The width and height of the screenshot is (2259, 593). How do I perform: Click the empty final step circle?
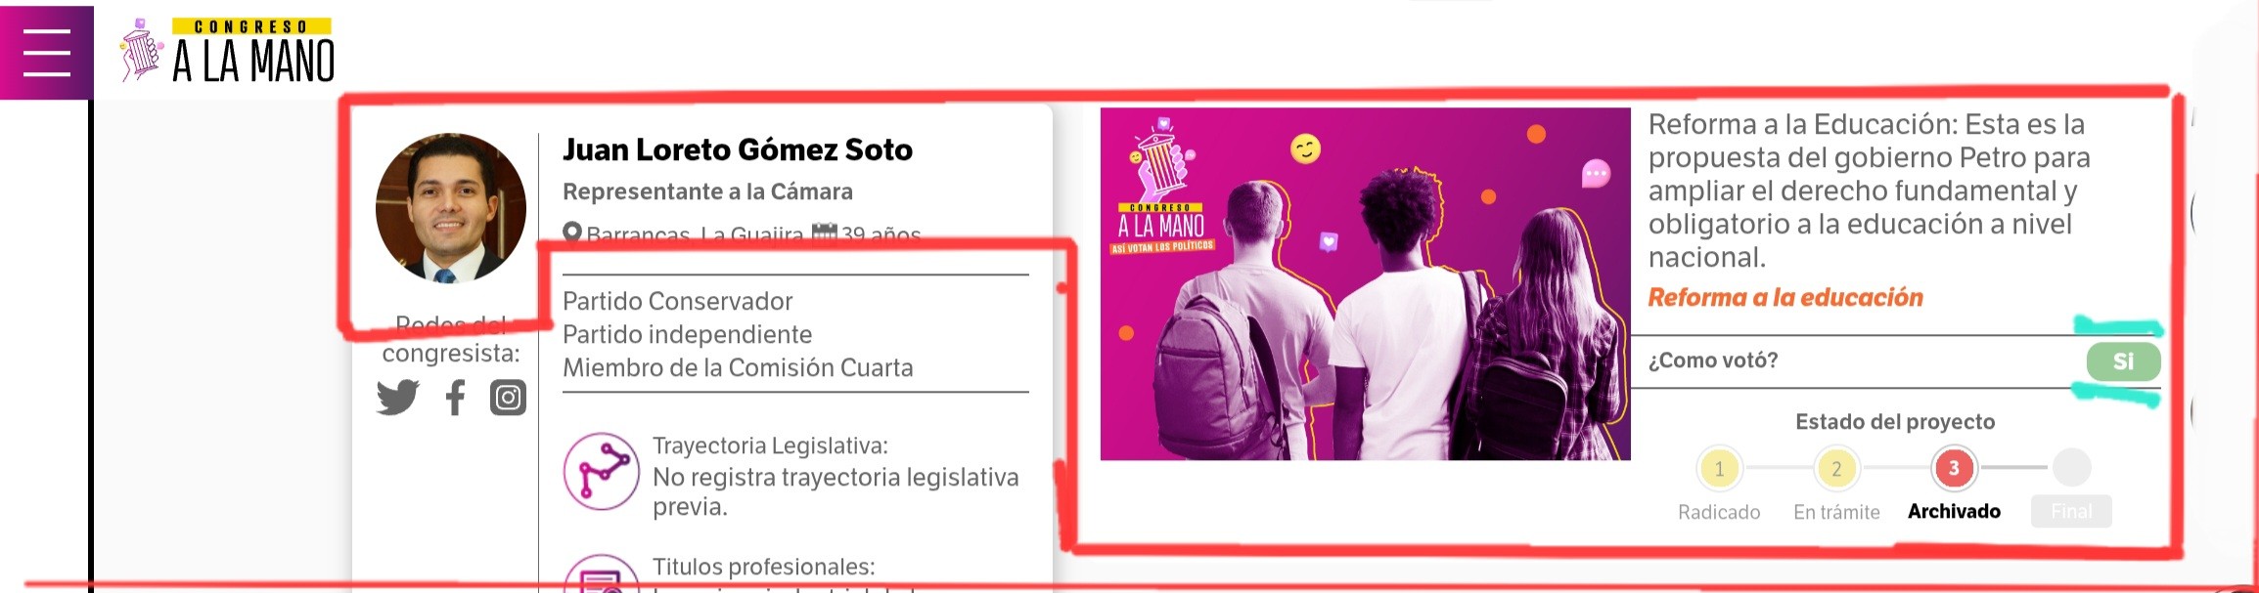2071,468
